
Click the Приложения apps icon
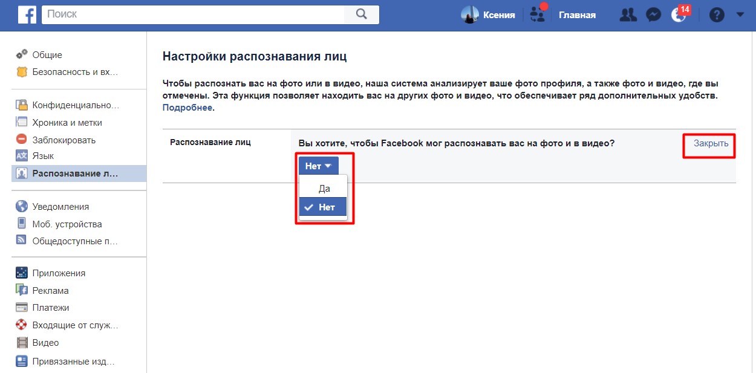point(22,273)
